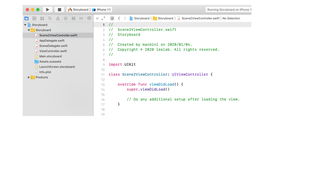Collapse the yellow Storyboard group folder

click(29, 30)
